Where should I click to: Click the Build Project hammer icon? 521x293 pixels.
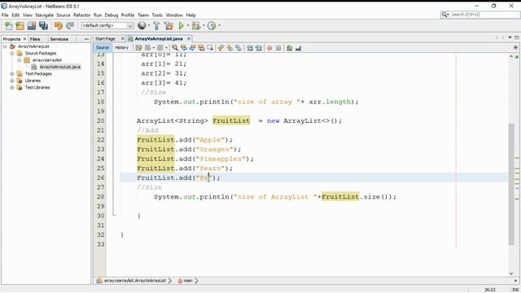[156, 25]
